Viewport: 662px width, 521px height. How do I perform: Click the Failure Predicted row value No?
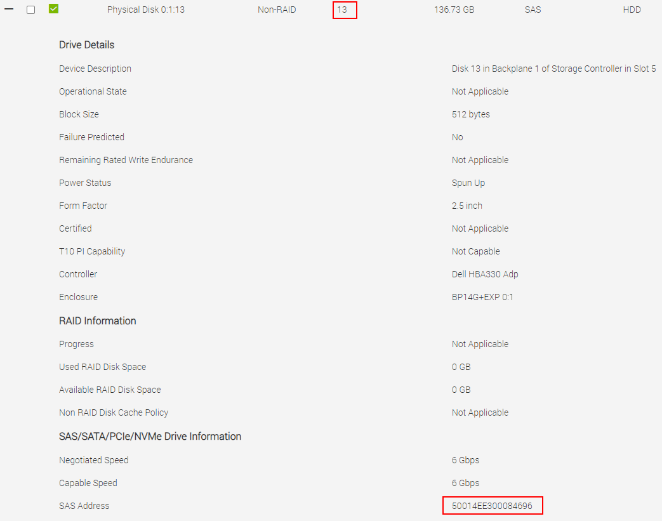456,136
